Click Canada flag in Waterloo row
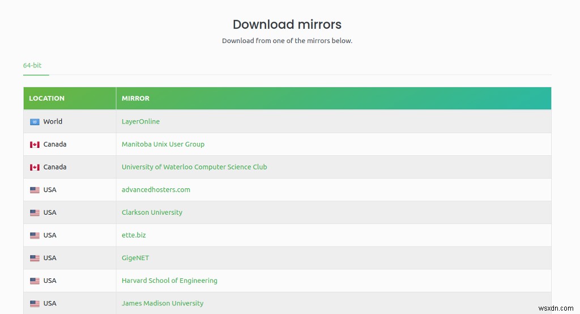This screenshot has width=580, height=314. (x=35, y=167)
